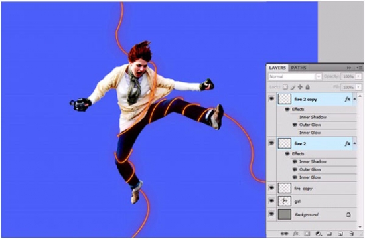The height and width of the screenshot is (239, 365).
Task: Add a layer mask
Action: pos(307,234)
